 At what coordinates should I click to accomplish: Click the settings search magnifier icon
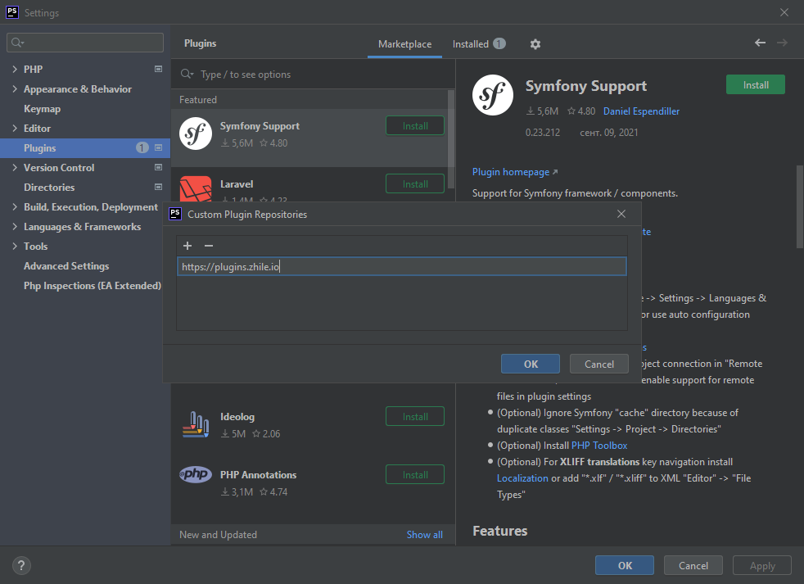pyautogui.click(x=17, y=43)
